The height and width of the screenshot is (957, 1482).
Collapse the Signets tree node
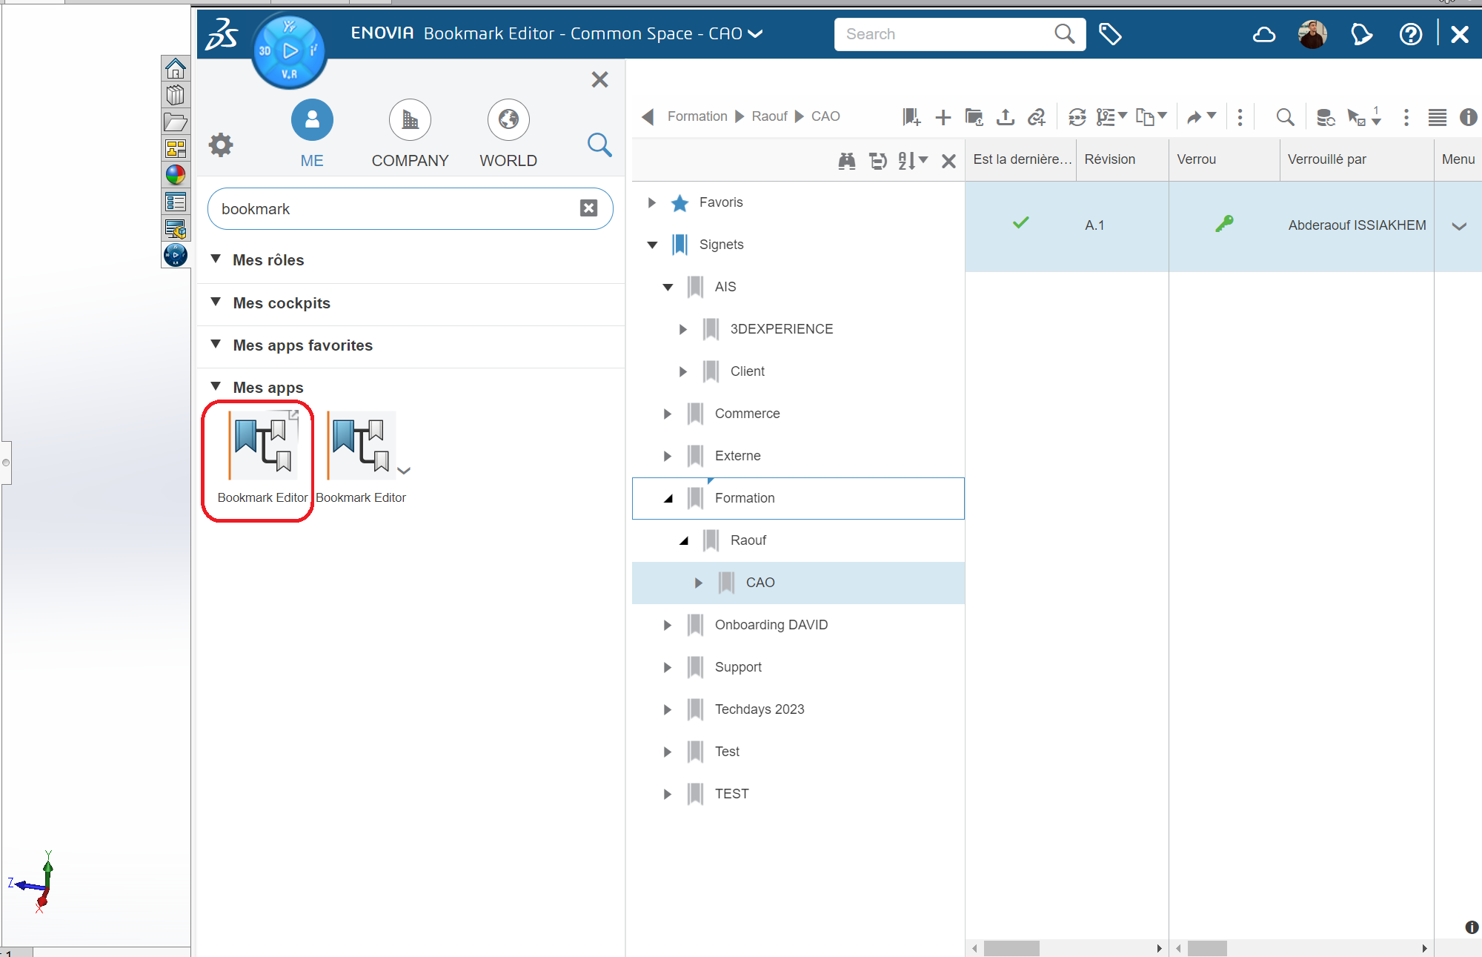tap(652, 245)
